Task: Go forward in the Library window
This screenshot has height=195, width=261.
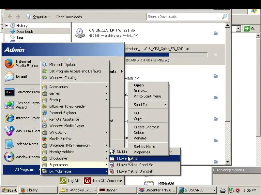Action: pos(18,17)
